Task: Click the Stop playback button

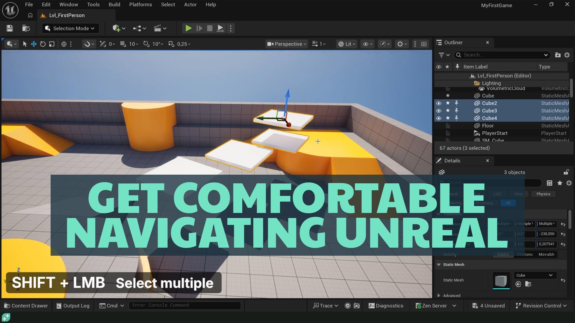Action: pyautogui.click(x=210, y=28)
